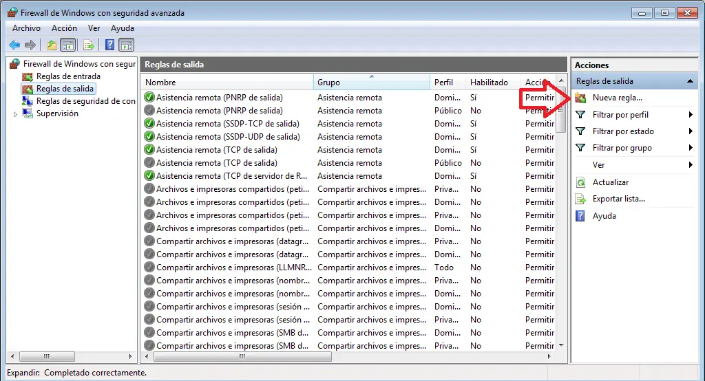Viewport: 705px width, 381px height.
Task: Toggle the action pane toolbar icon
Action: pyautogui.click(x=127, y=45)
